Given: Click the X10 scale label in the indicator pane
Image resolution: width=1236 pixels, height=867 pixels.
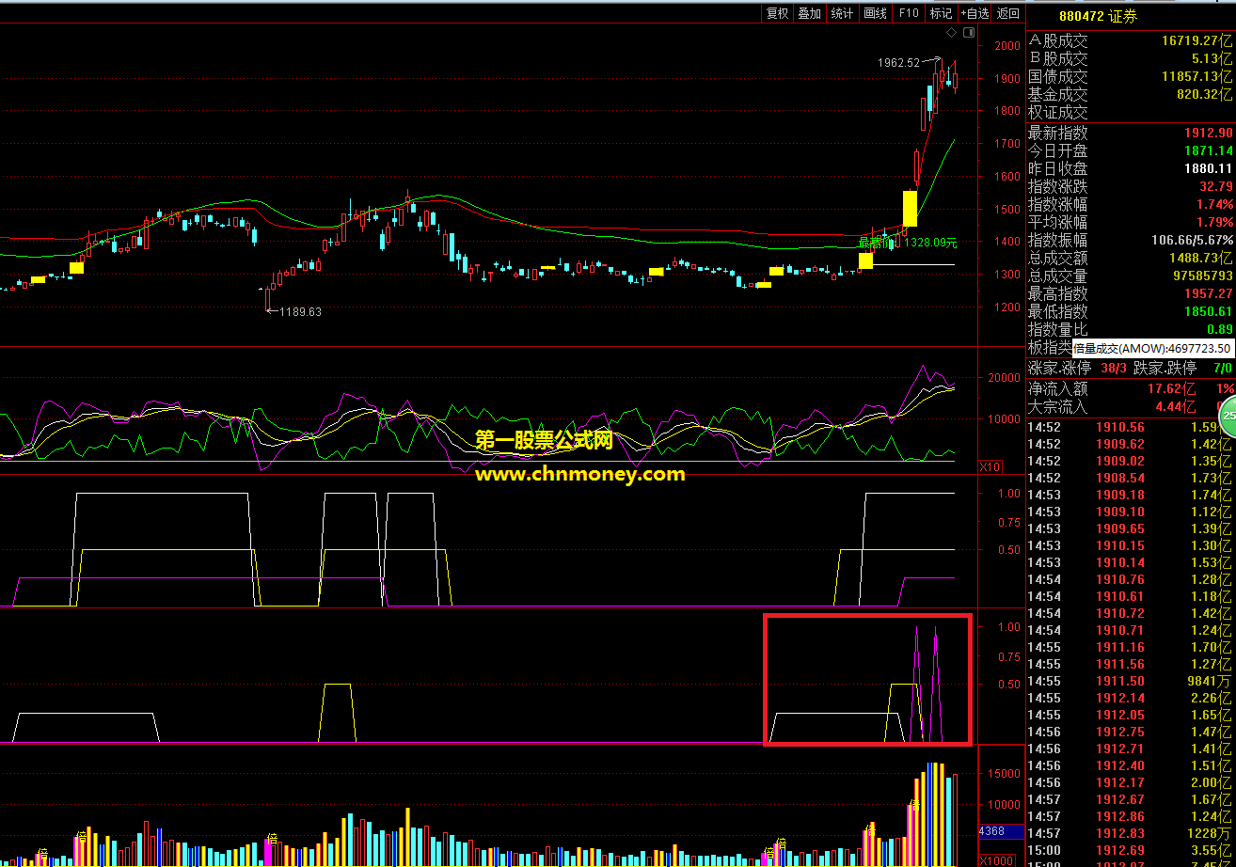Looking at the screenshot, I should [990, 466].
